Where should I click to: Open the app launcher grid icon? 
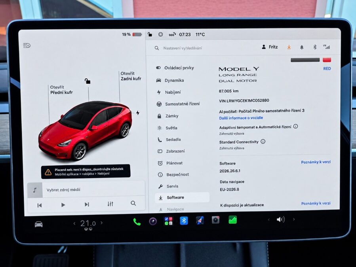coord(168,221)
